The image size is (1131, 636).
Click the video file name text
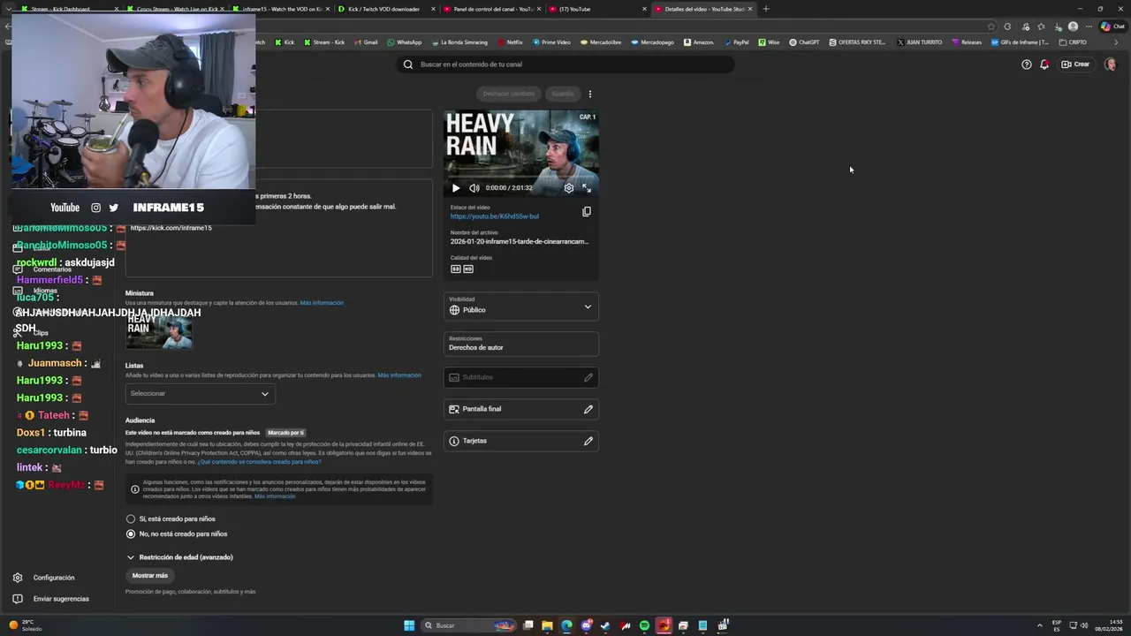(519, 241)
